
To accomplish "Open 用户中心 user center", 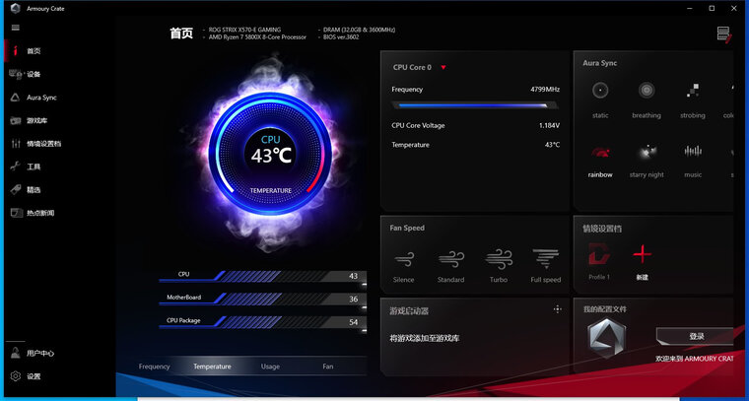I will [40, 354].
